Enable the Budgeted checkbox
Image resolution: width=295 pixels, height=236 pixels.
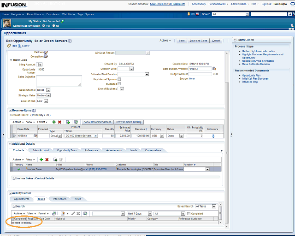119,84
